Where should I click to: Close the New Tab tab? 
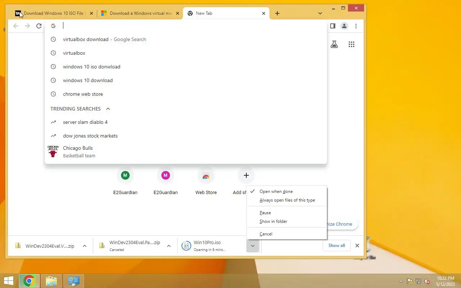click(264, 13)
